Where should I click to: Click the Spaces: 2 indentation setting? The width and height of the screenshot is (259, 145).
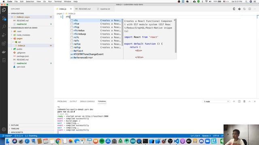click(206, 136)
